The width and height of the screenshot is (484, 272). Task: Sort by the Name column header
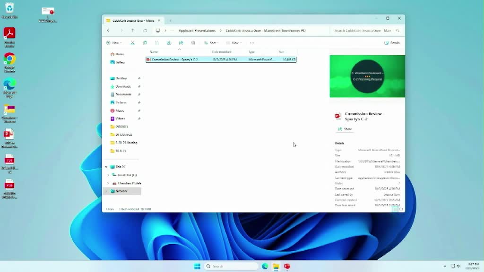coord(154,52)
